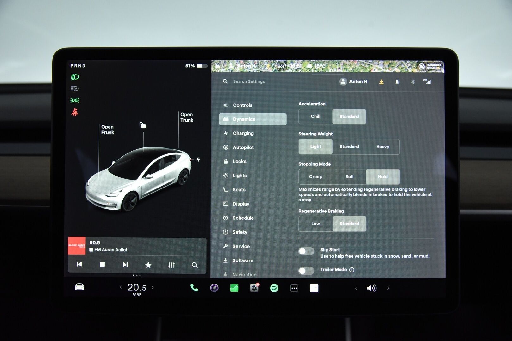Set Stopping Mode to Roll
This screenshot has width=512, height=341.
[349, 177]
